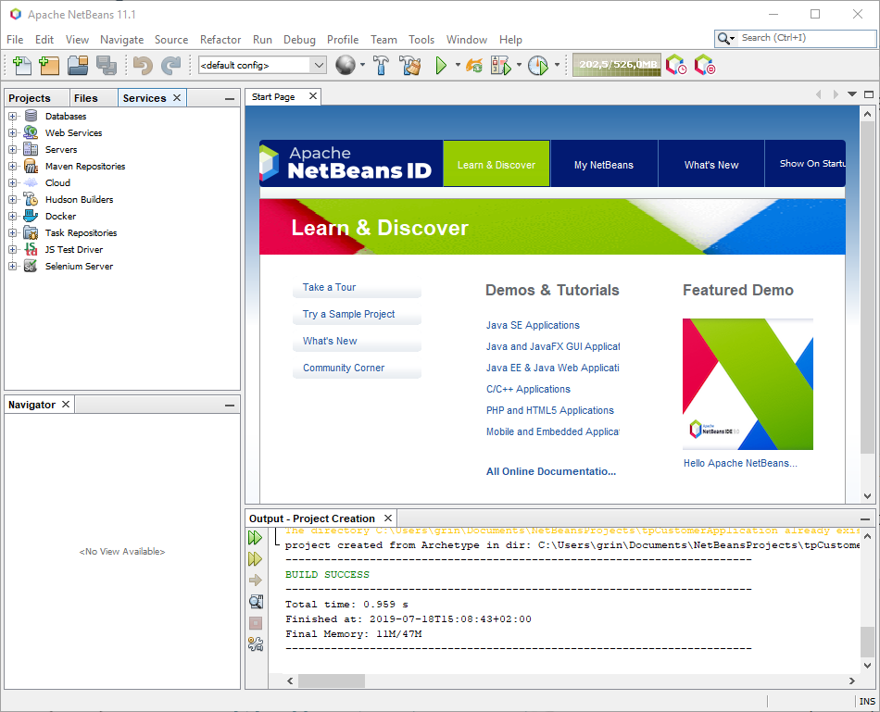This screenshot has height=712, width=880.
Task: Open the Tools menu
Action: point(421,40)
